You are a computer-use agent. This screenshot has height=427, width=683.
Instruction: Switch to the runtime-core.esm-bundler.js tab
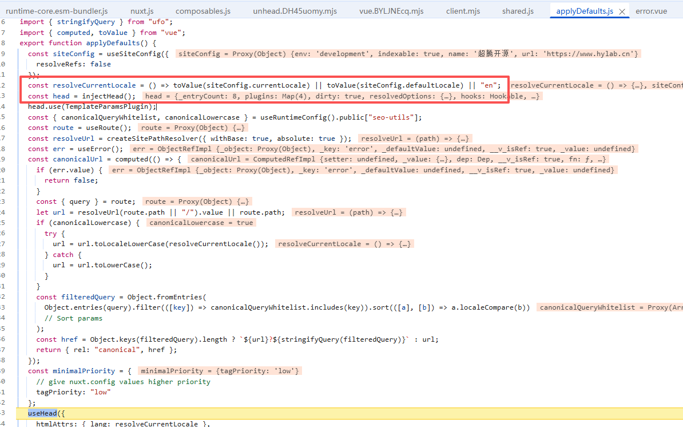57,11
